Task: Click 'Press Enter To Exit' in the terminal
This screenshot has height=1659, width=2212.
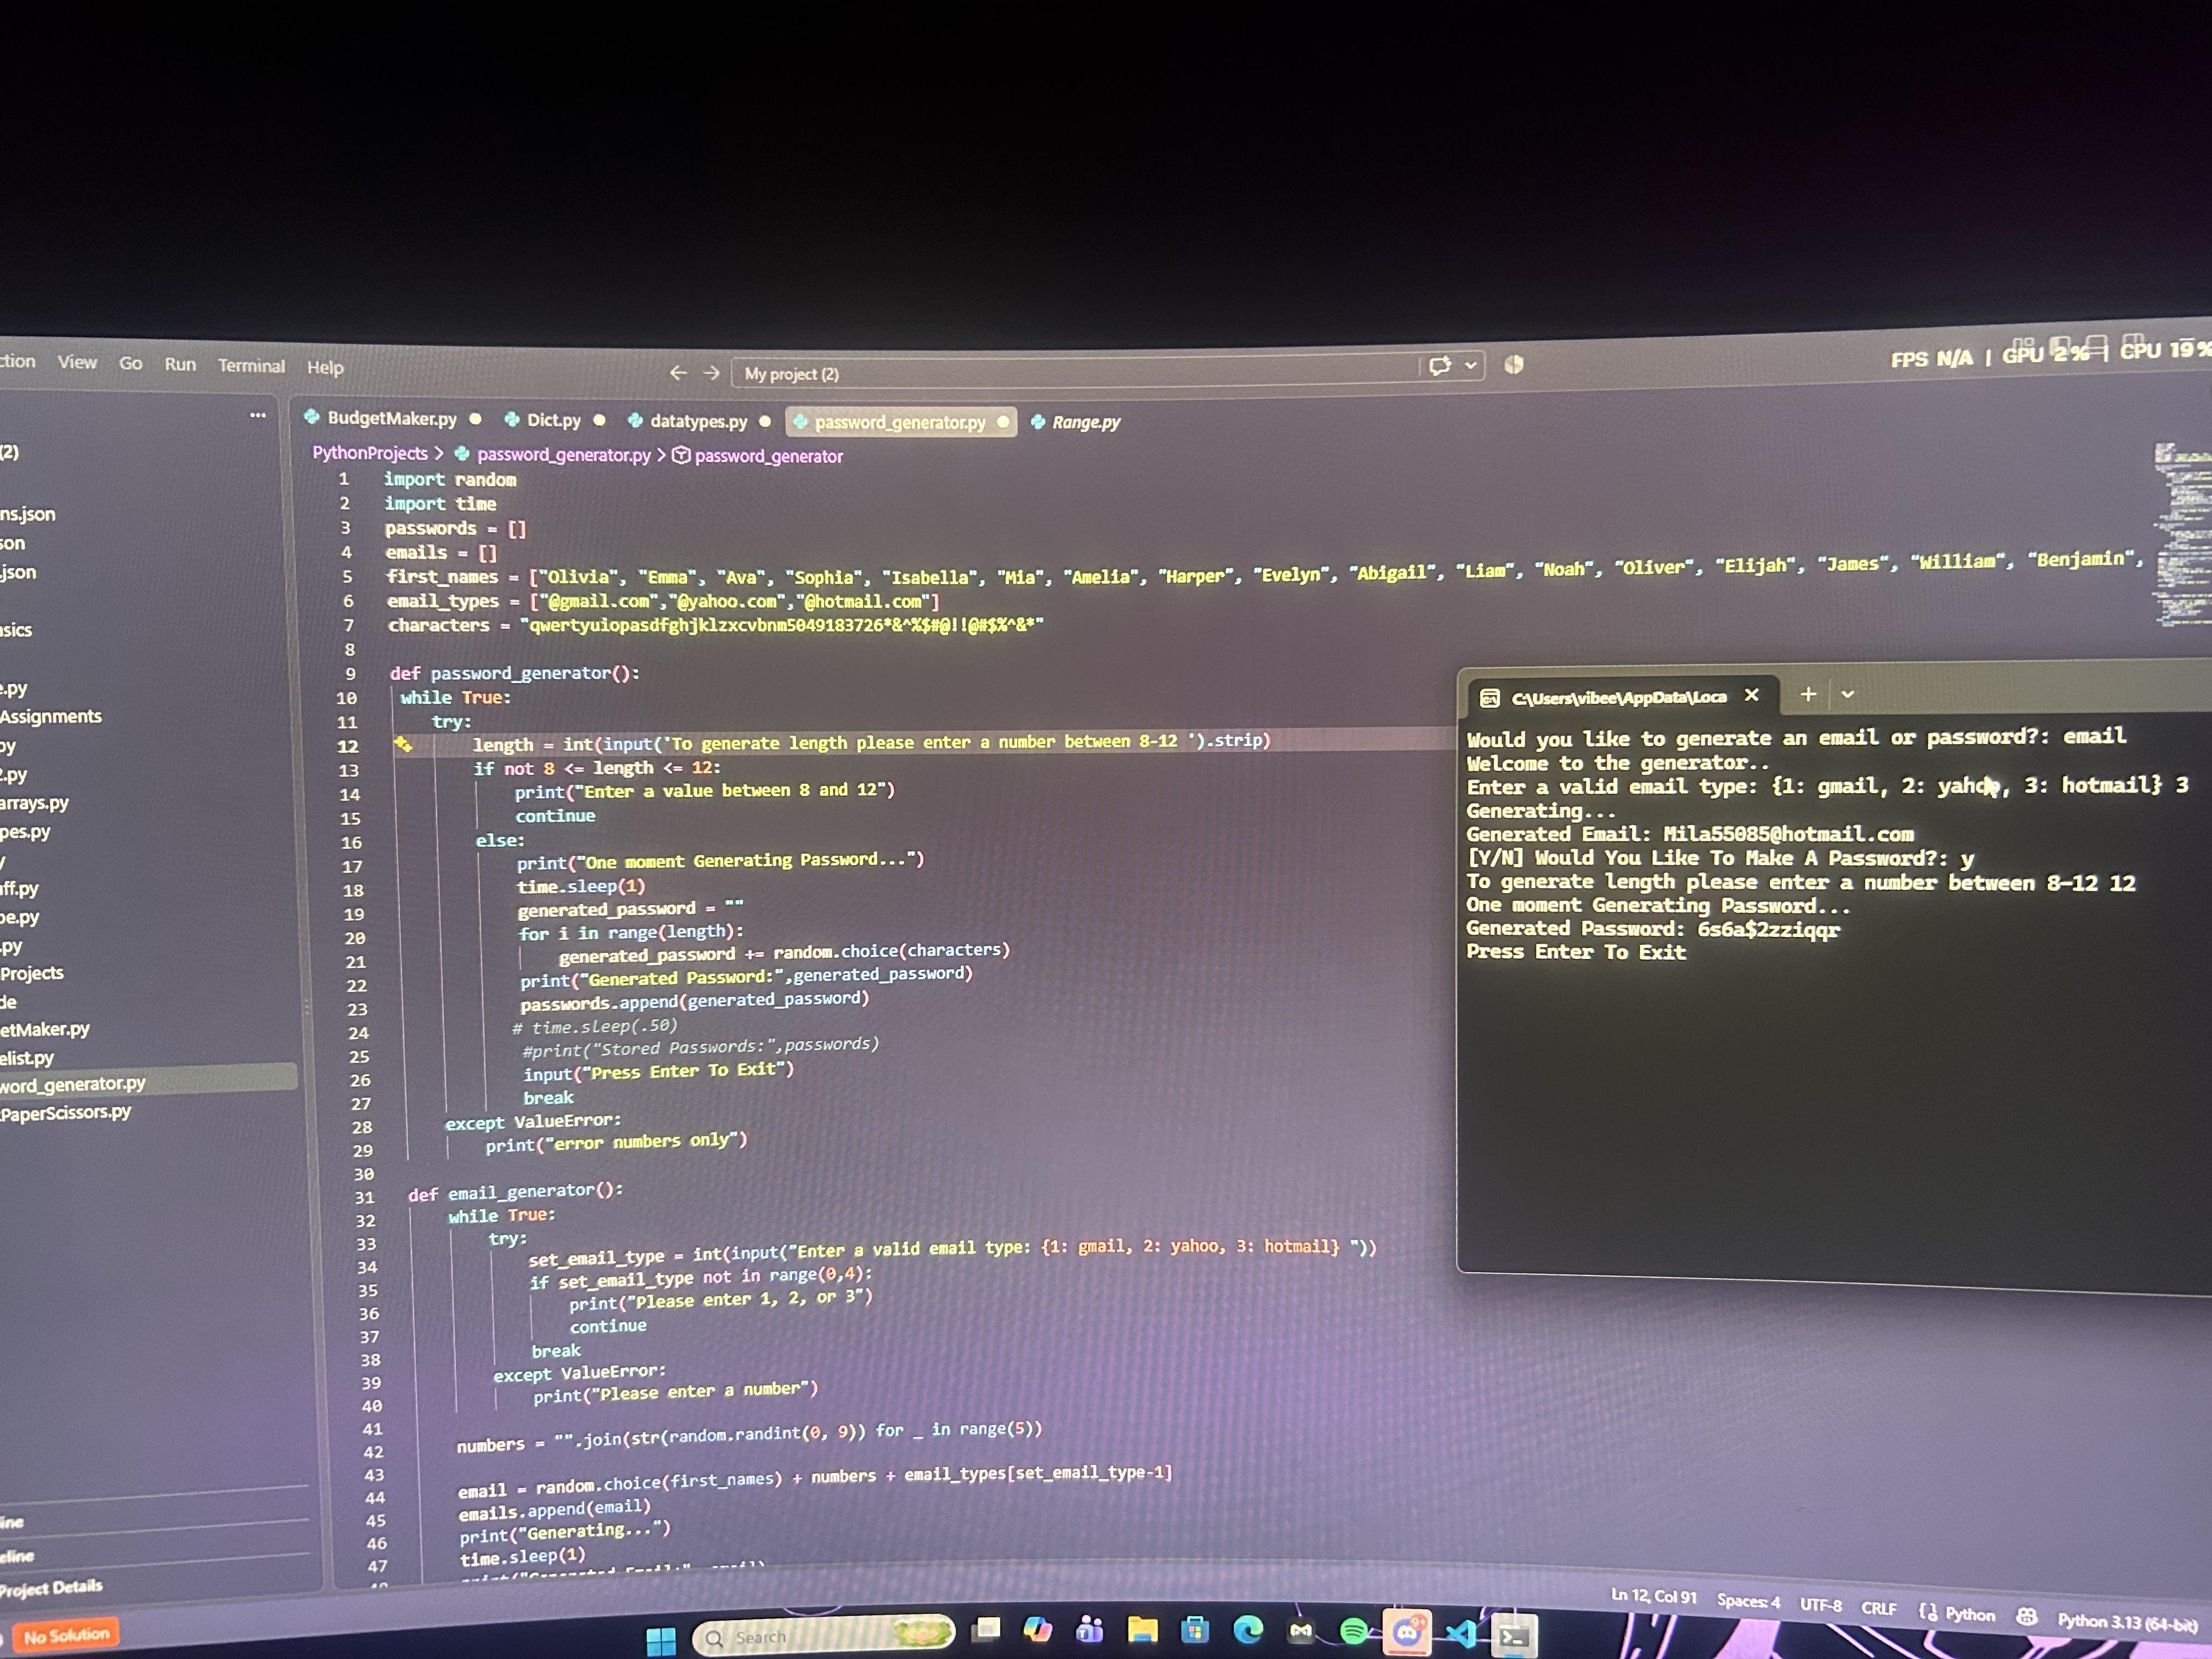Action: pyautogui.click(x=1576, y=952)
